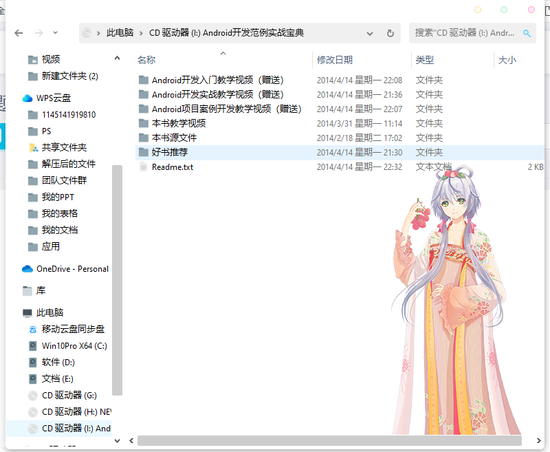Select folder icon of Android开发入门教学视频
This screenshot has width=550, height=452.
coord(143,80)
